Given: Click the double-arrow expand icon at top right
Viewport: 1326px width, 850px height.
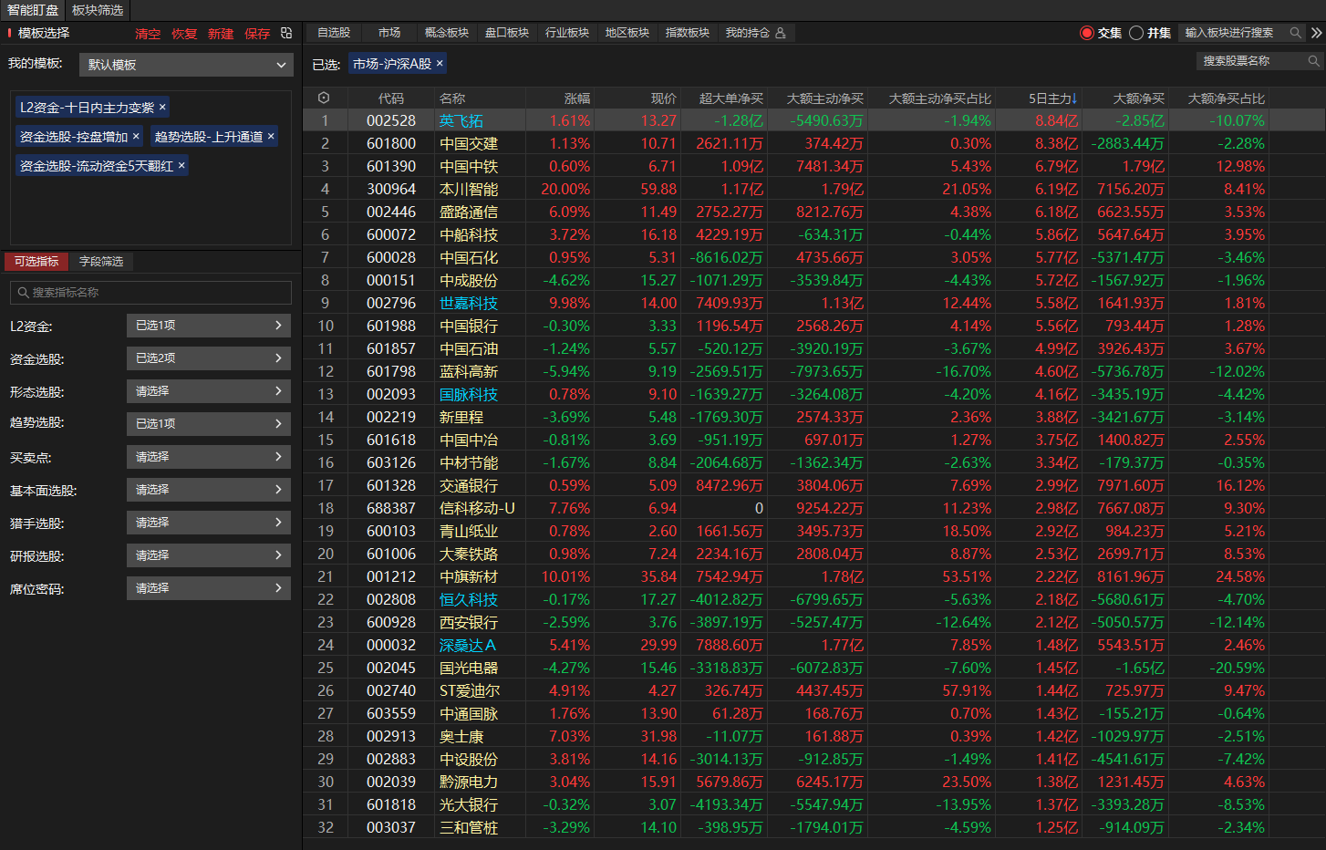Looking at the screenshot, I should pyautogui.click(x=1317, y=33).
